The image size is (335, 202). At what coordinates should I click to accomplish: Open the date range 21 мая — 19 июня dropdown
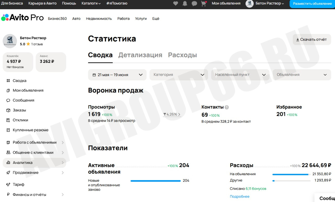point(117,75)
